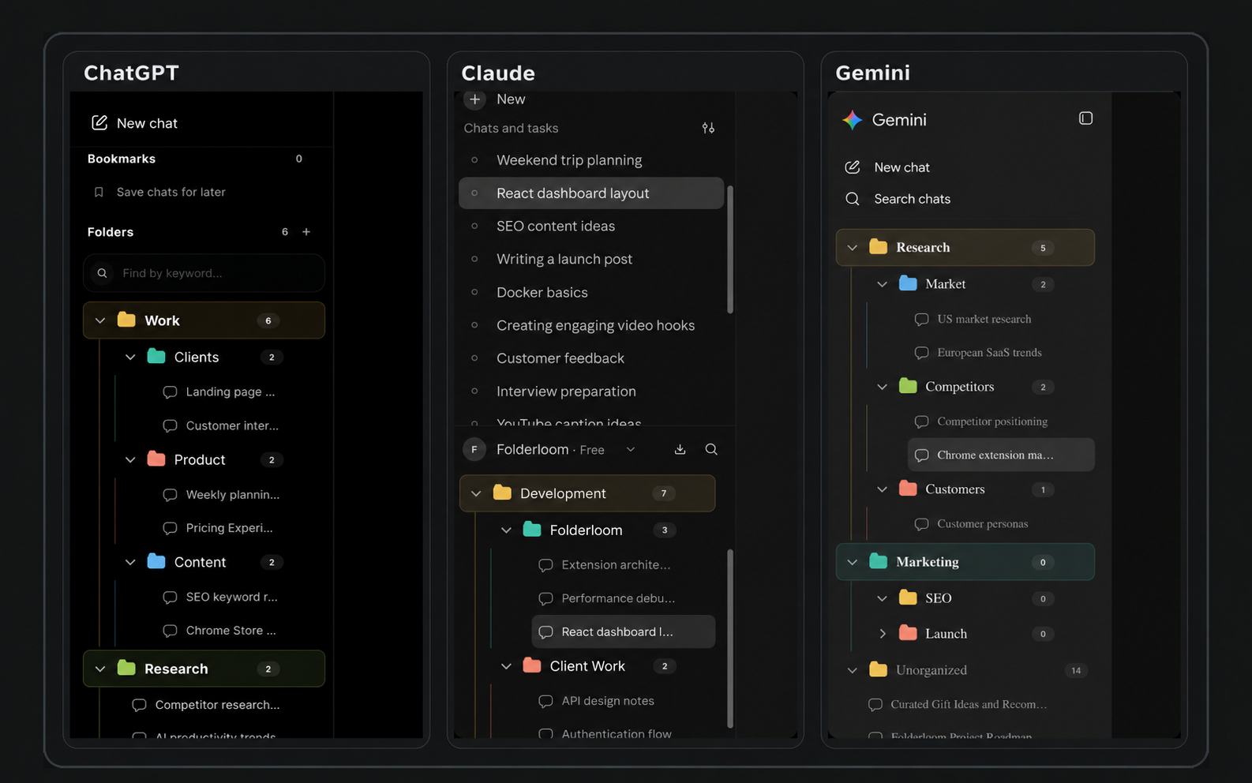
Task: Open the Chrome extension ma... chat in Gemini
Action: 1001,455
